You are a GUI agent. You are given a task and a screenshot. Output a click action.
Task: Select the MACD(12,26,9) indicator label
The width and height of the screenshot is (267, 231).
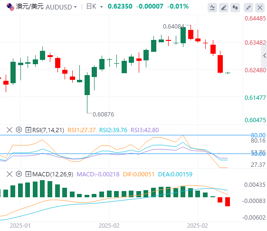(53, 174)
